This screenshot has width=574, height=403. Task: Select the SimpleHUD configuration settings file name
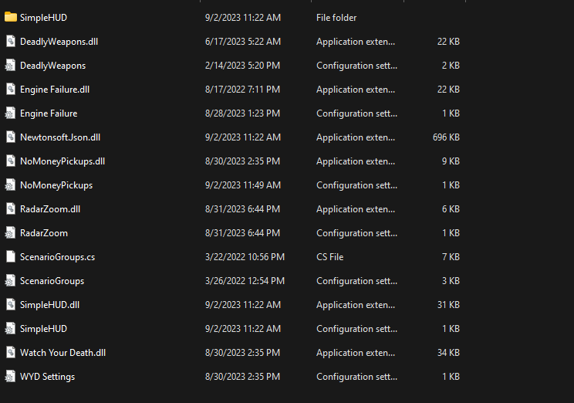point(43,329)
